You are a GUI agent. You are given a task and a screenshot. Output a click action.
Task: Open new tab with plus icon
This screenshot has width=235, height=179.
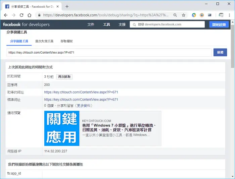tap(67, 7)
